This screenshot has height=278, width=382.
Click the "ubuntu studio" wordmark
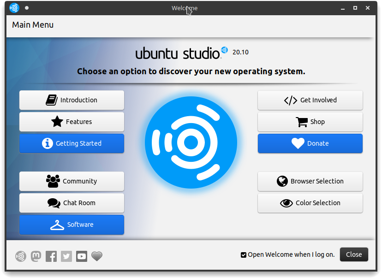pyautogui.click(x=178, y=53)
